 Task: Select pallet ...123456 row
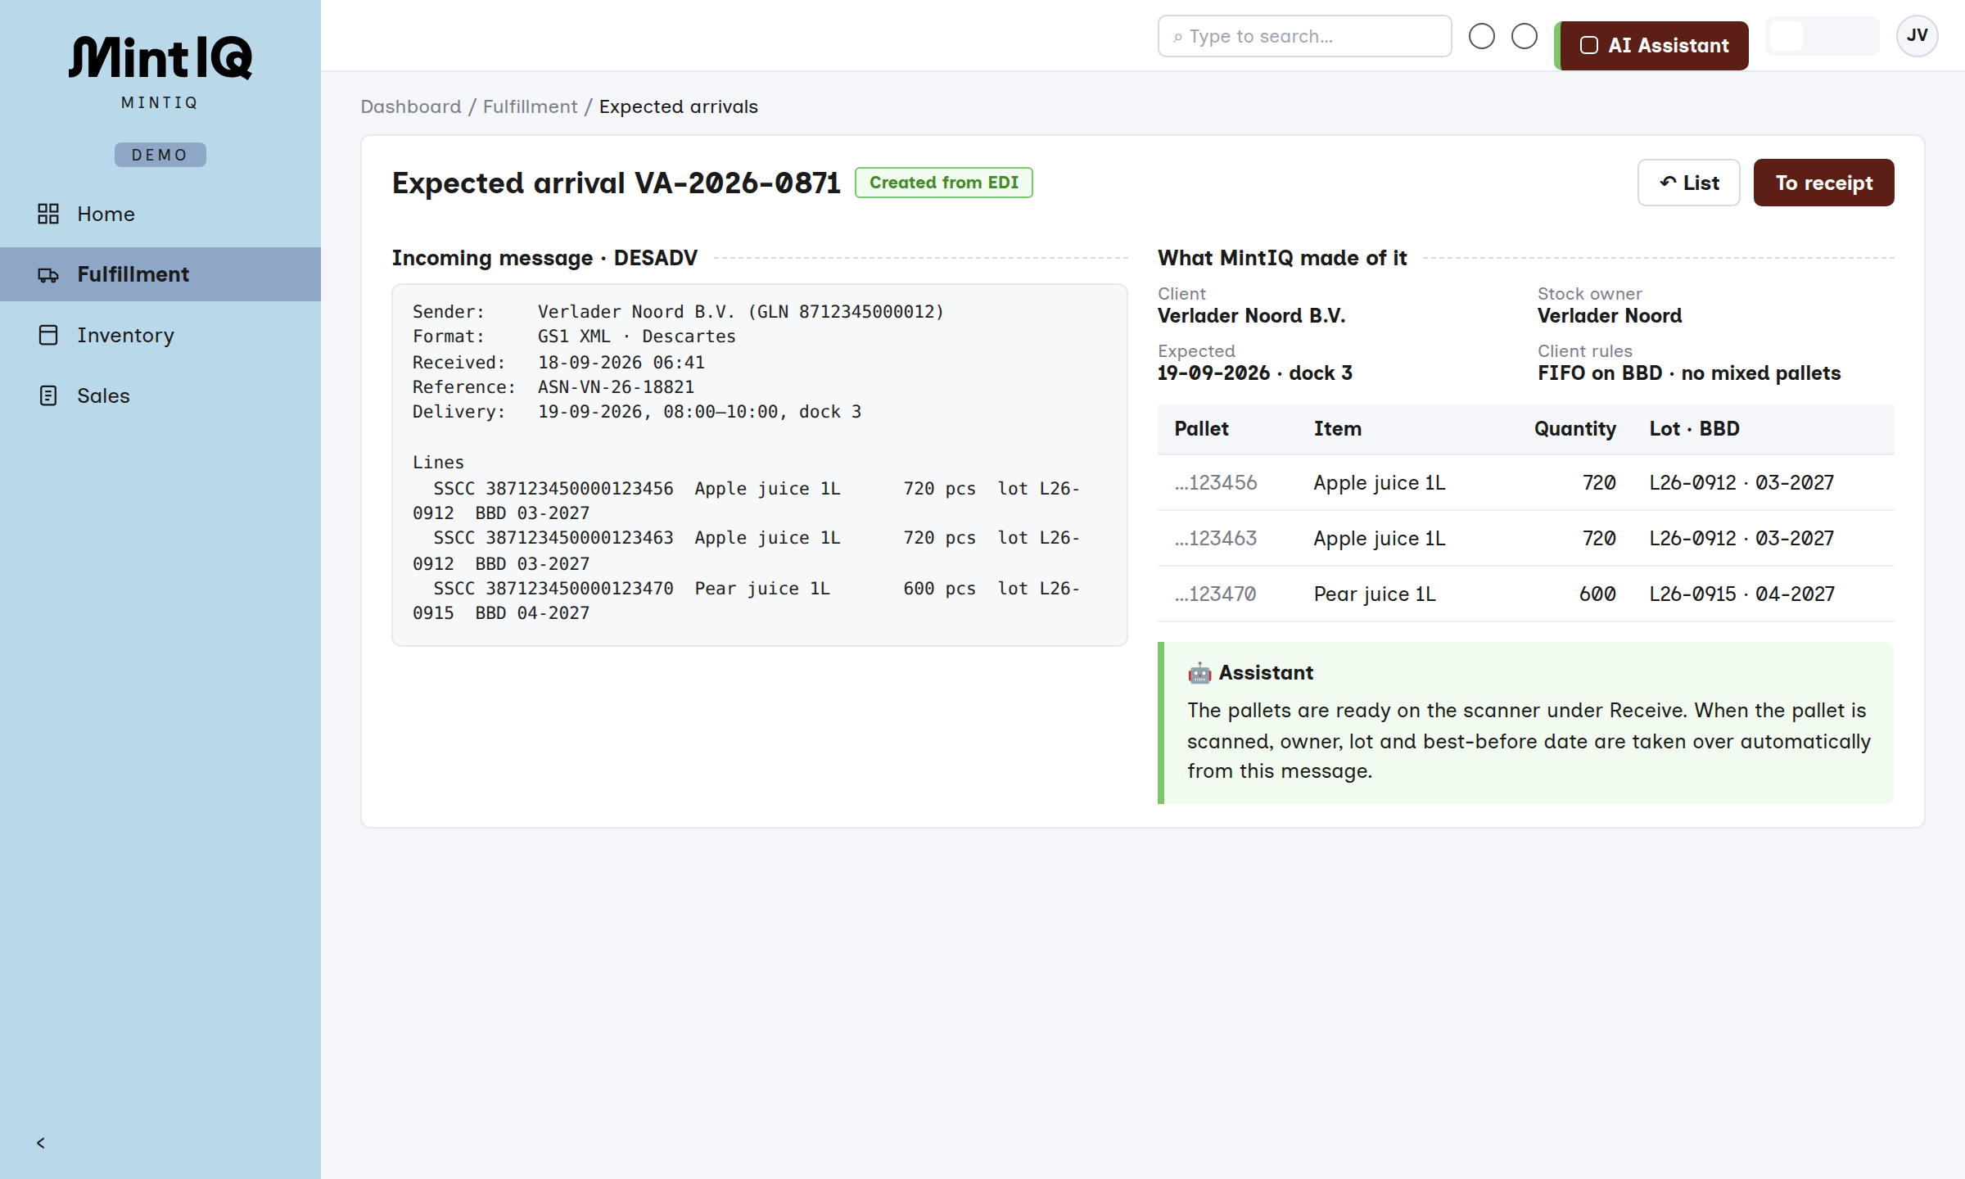click(1525, 482)
